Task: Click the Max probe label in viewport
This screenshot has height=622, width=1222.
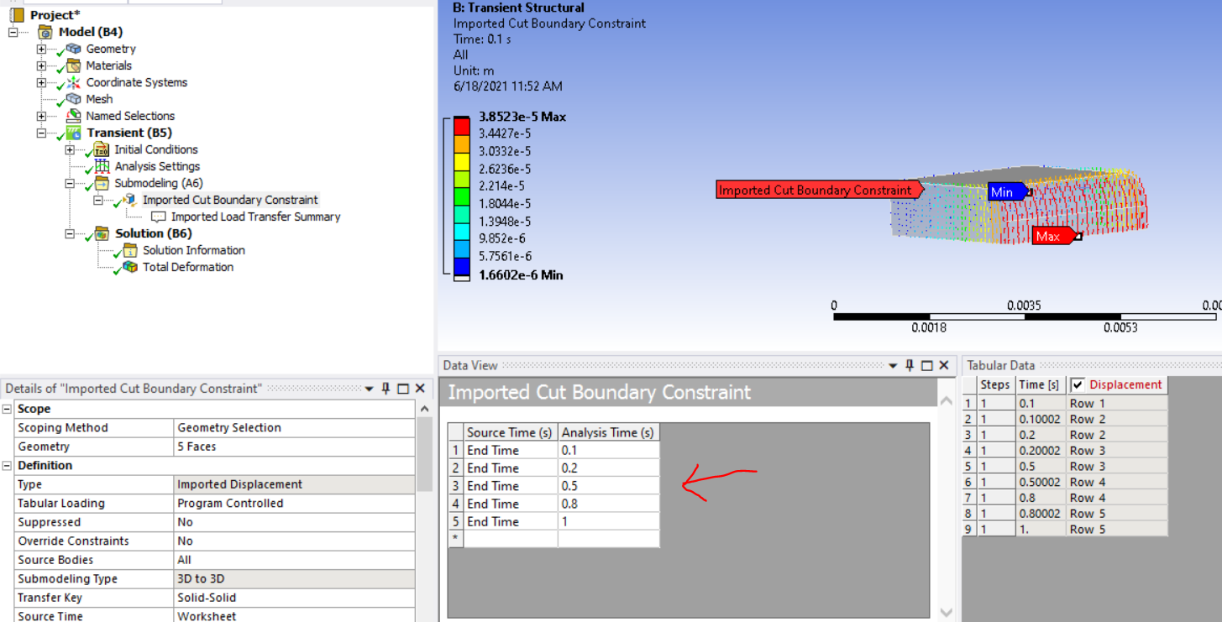Action: pos(1053,237)
